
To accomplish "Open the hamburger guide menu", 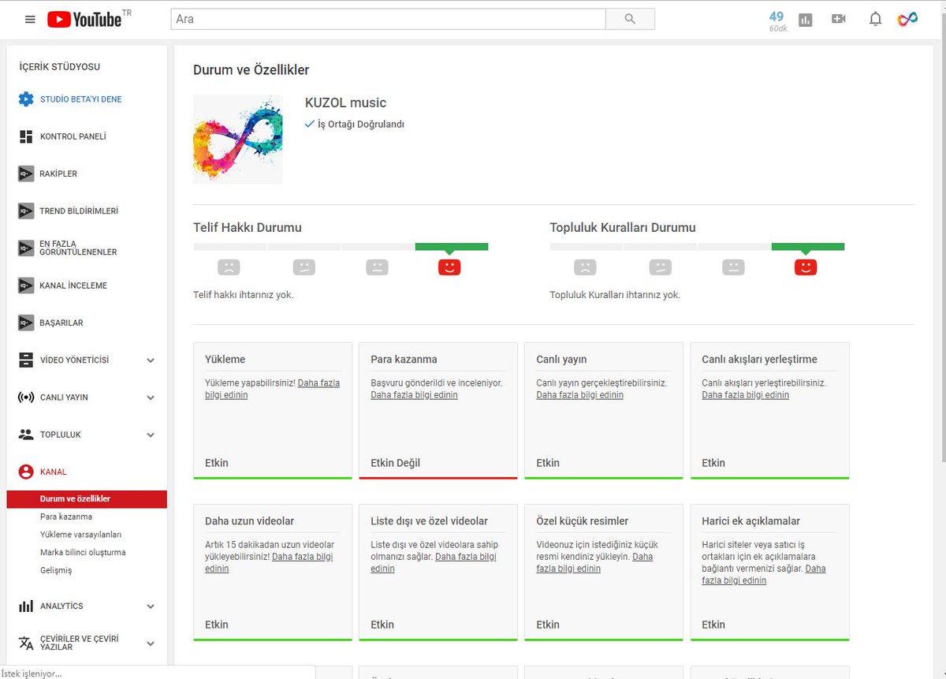I will click(30, 19).
